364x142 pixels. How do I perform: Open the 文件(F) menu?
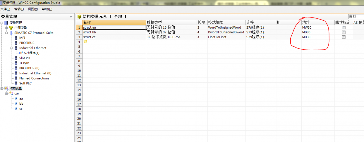5,9
